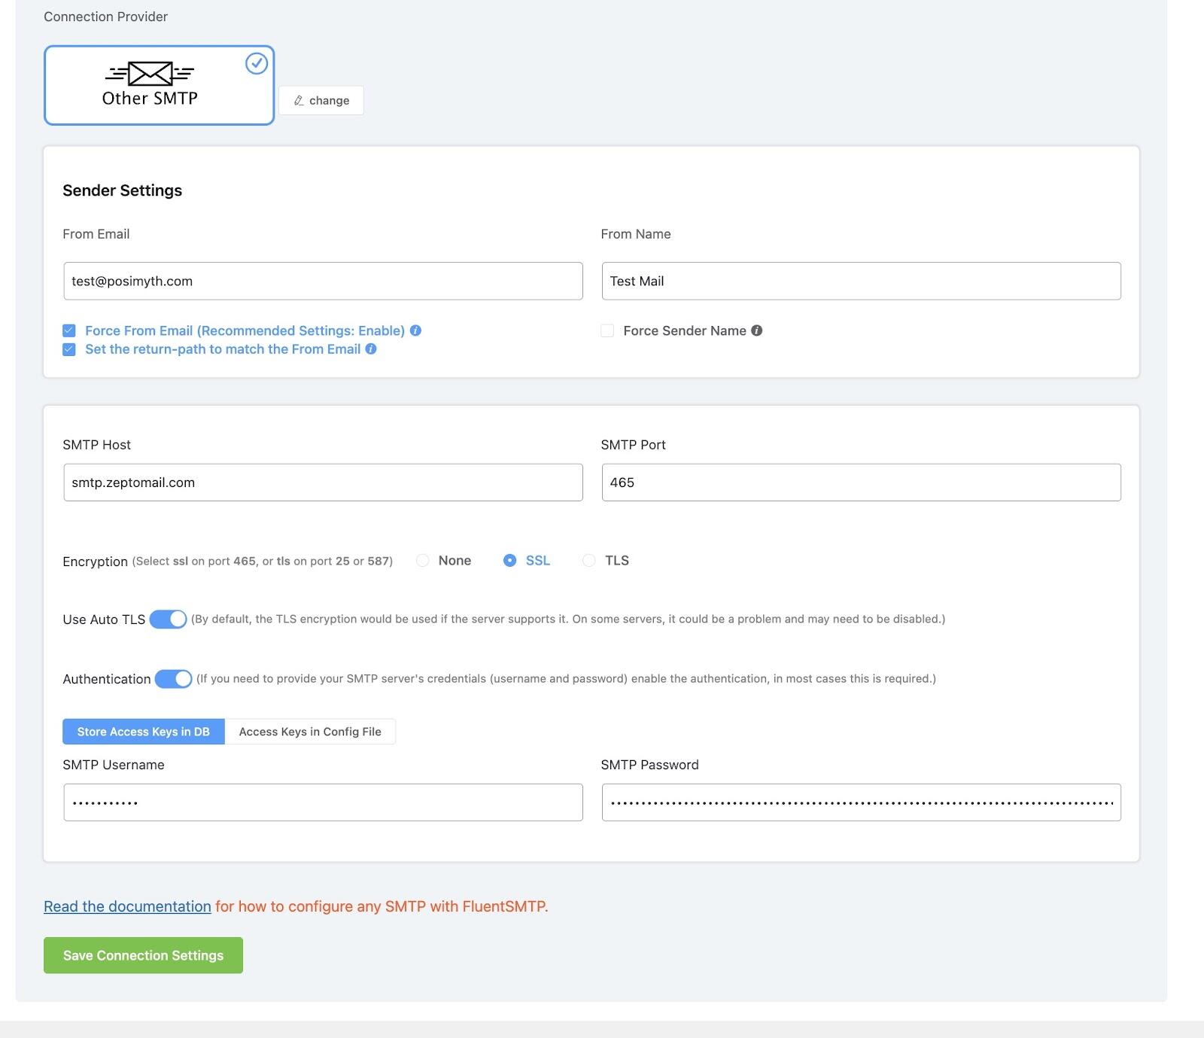Uncheck set return-path to match From Email
This screenshot has width=1204, height=1038.
pos(68,349)
